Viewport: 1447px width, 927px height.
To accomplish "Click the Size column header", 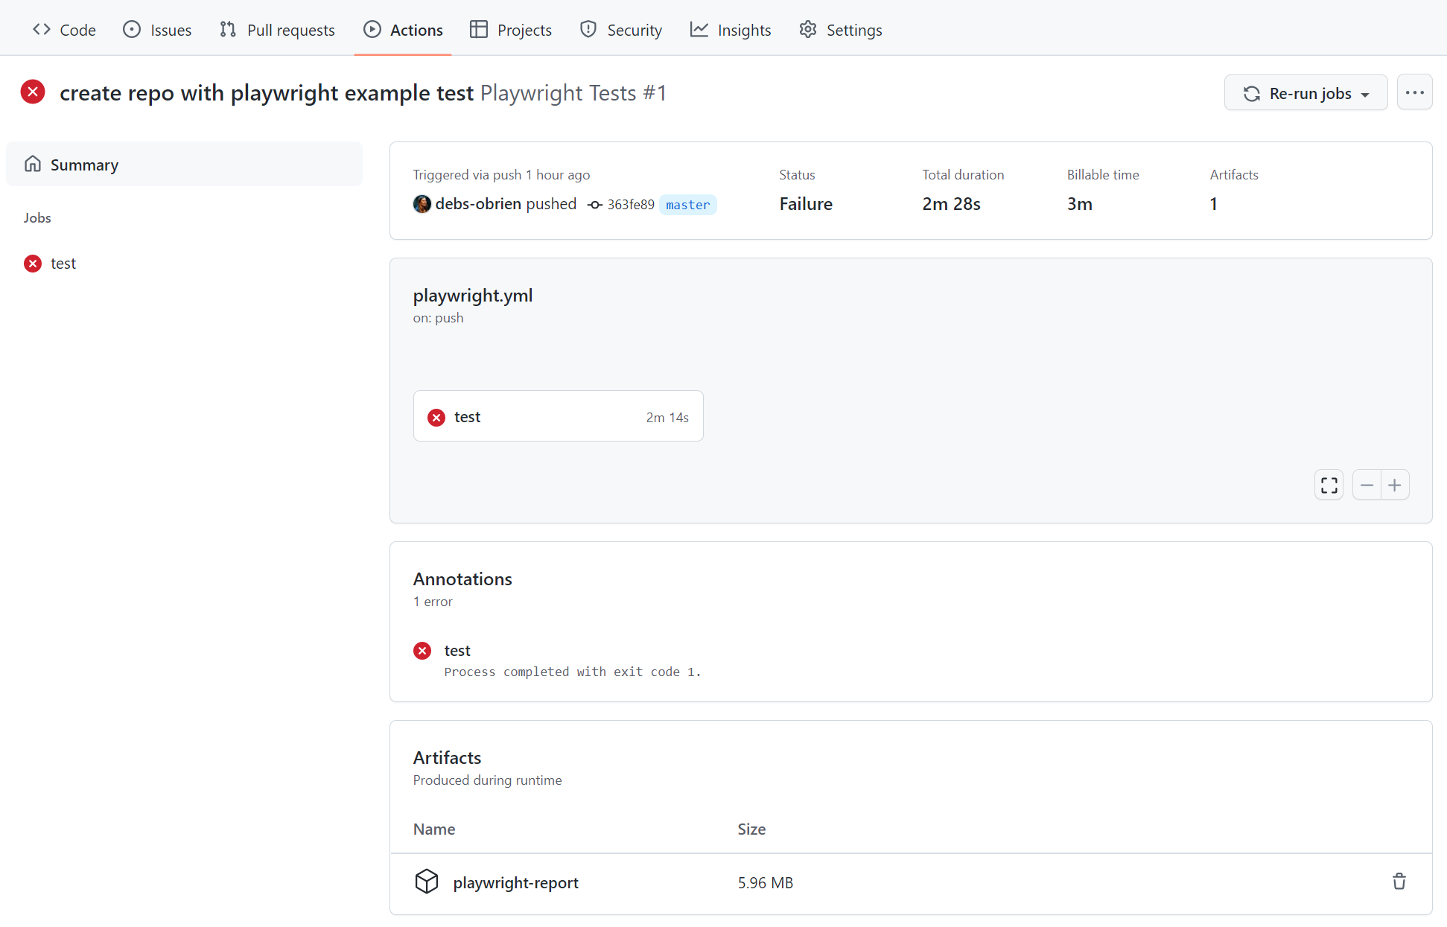I will [x=751, y=829].
